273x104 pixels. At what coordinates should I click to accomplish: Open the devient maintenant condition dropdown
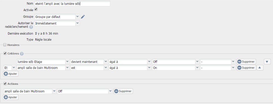89,62
